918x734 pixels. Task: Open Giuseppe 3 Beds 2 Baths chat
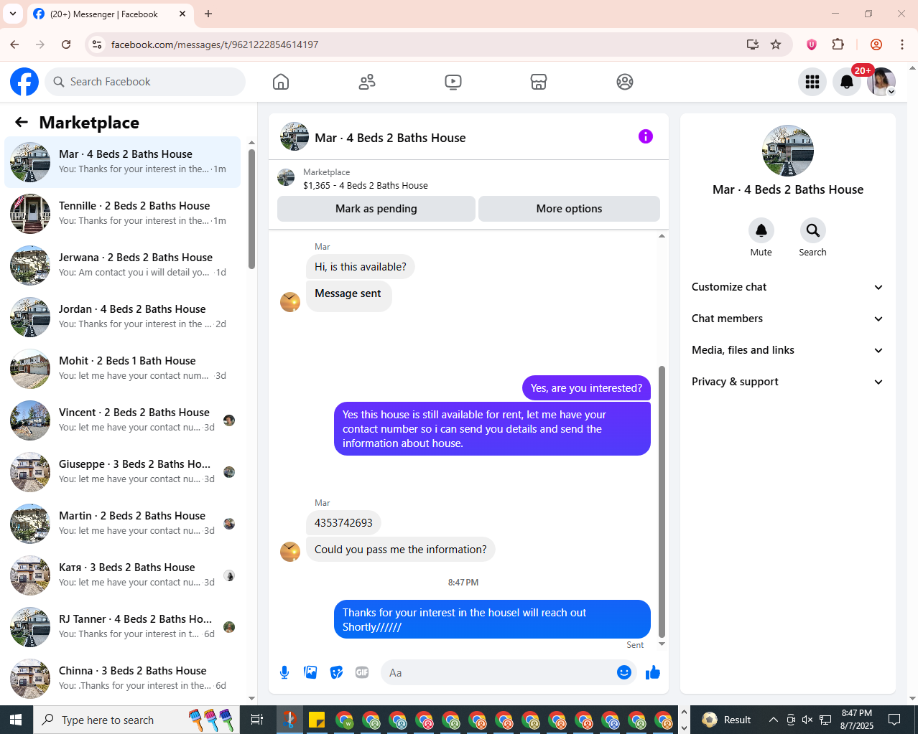coord(123,472)
